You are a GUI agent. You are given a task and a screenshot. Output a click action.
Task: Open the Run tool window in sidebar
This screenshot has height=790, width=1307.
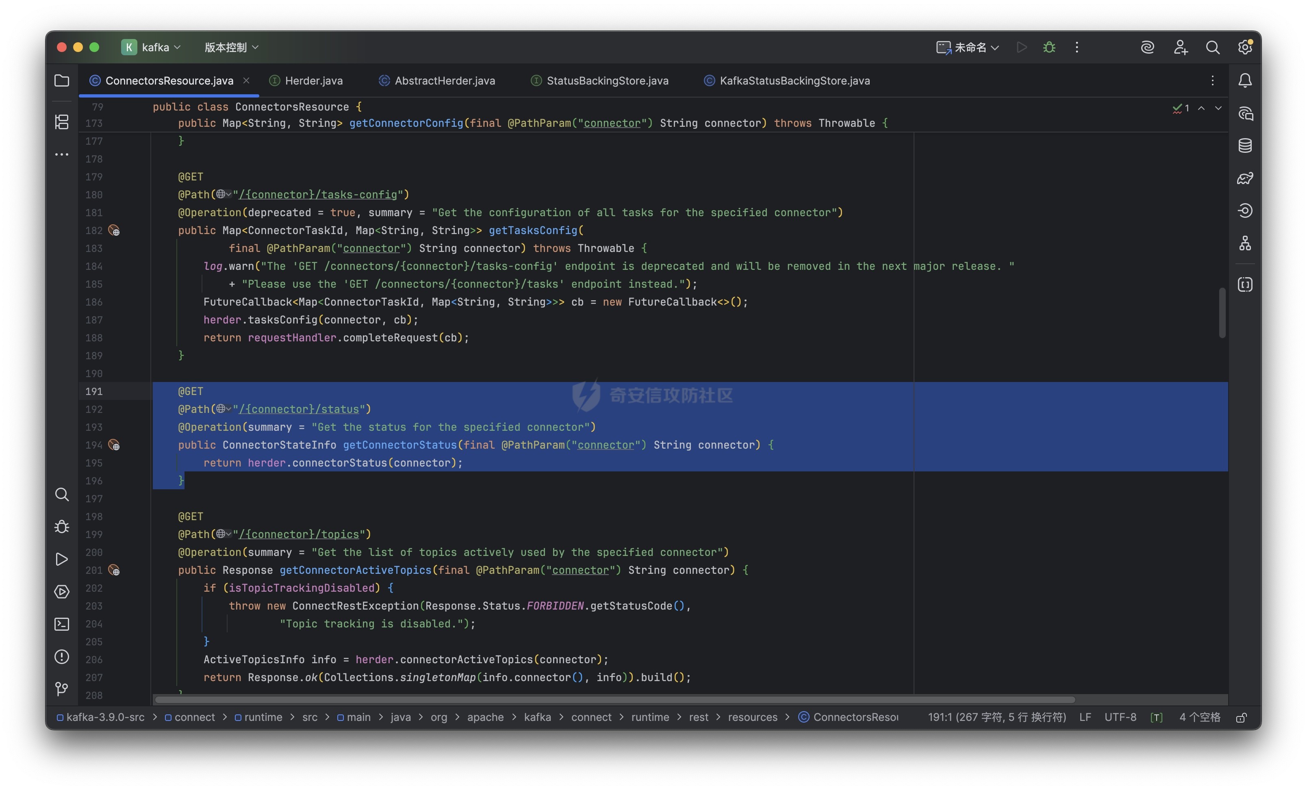click(x=61, y=559)
